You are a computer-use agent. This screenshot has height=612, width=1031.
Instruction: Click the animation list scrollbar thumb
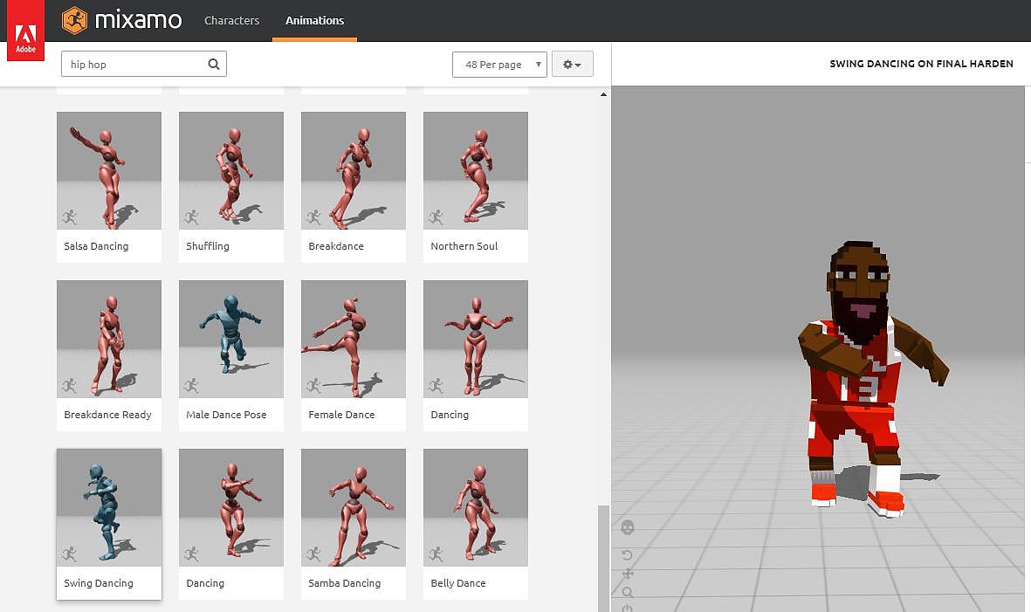pos(603,558)
